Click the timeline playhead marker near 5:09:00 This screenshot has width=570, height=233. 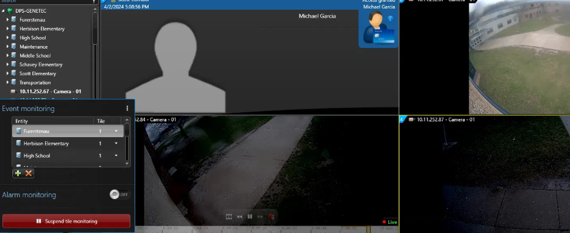pyautogui.click(x=368, y=229)
